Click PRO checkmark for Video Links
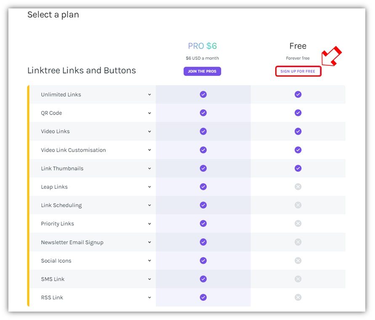375x320 pixels. click(x=203, y=131)
